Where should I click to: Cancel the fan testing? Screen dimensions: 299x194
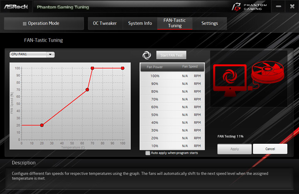pos(270,149)
